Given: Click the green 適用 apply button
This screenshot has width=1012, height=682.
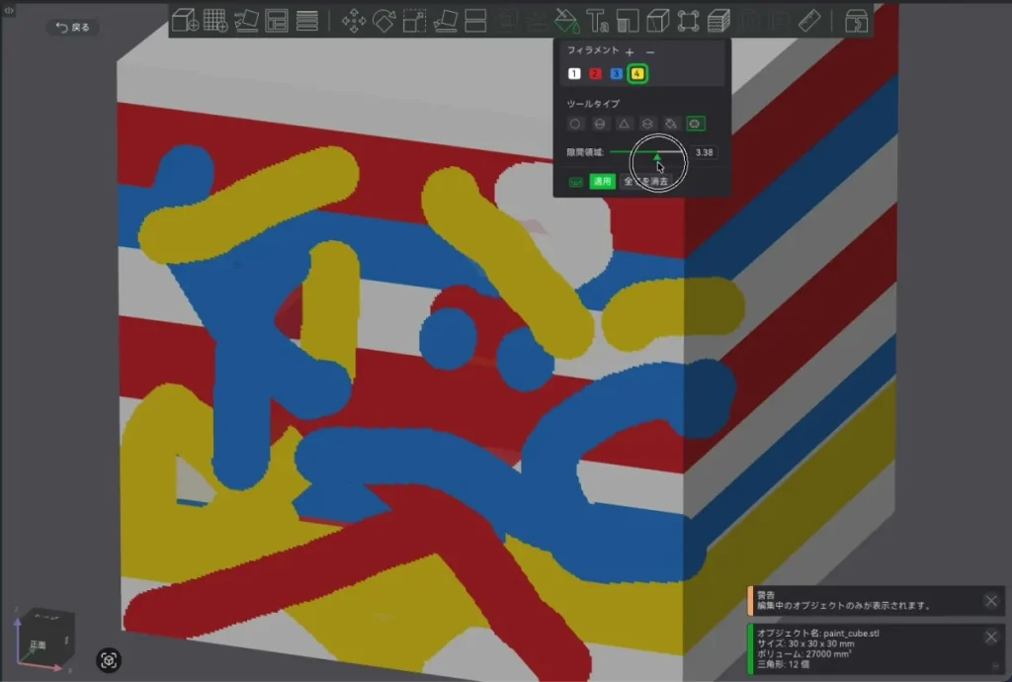Looking at the screenshot, I should point(602,181).
